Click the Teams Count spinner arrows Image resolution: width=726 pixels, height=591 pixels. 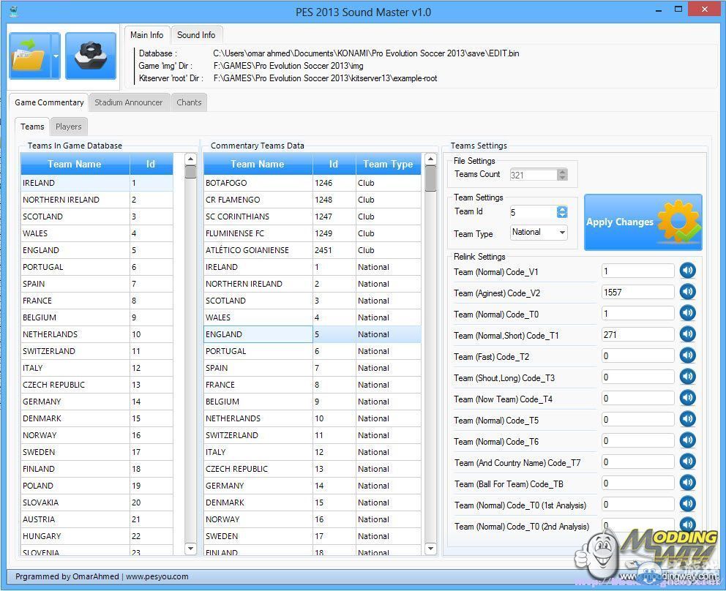(562, 175)
